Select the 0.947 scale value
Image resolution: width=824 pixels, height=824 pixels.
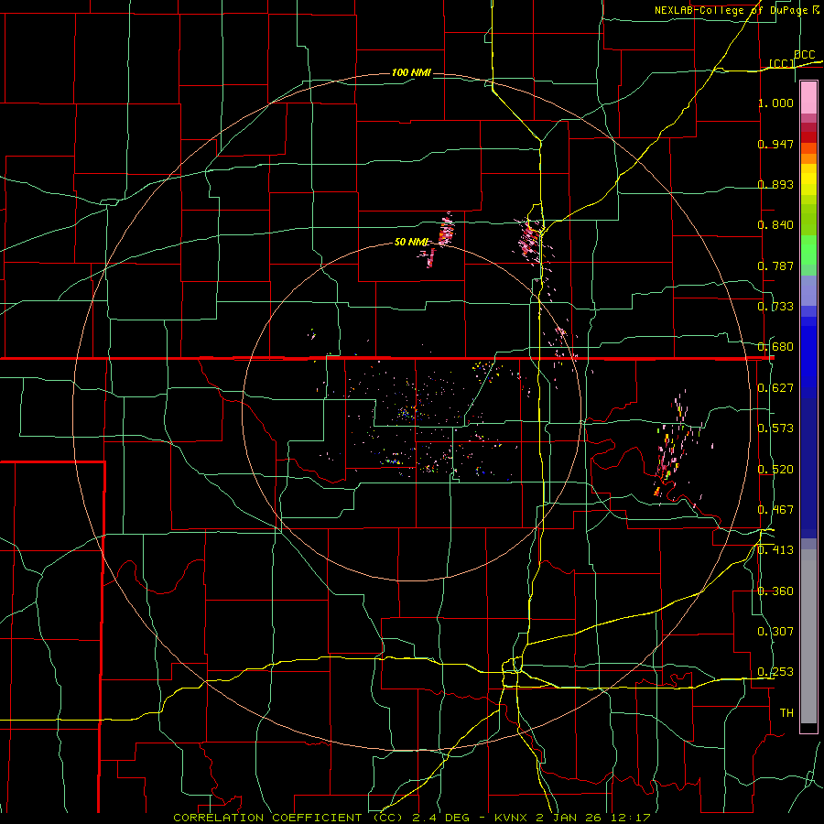775,144
